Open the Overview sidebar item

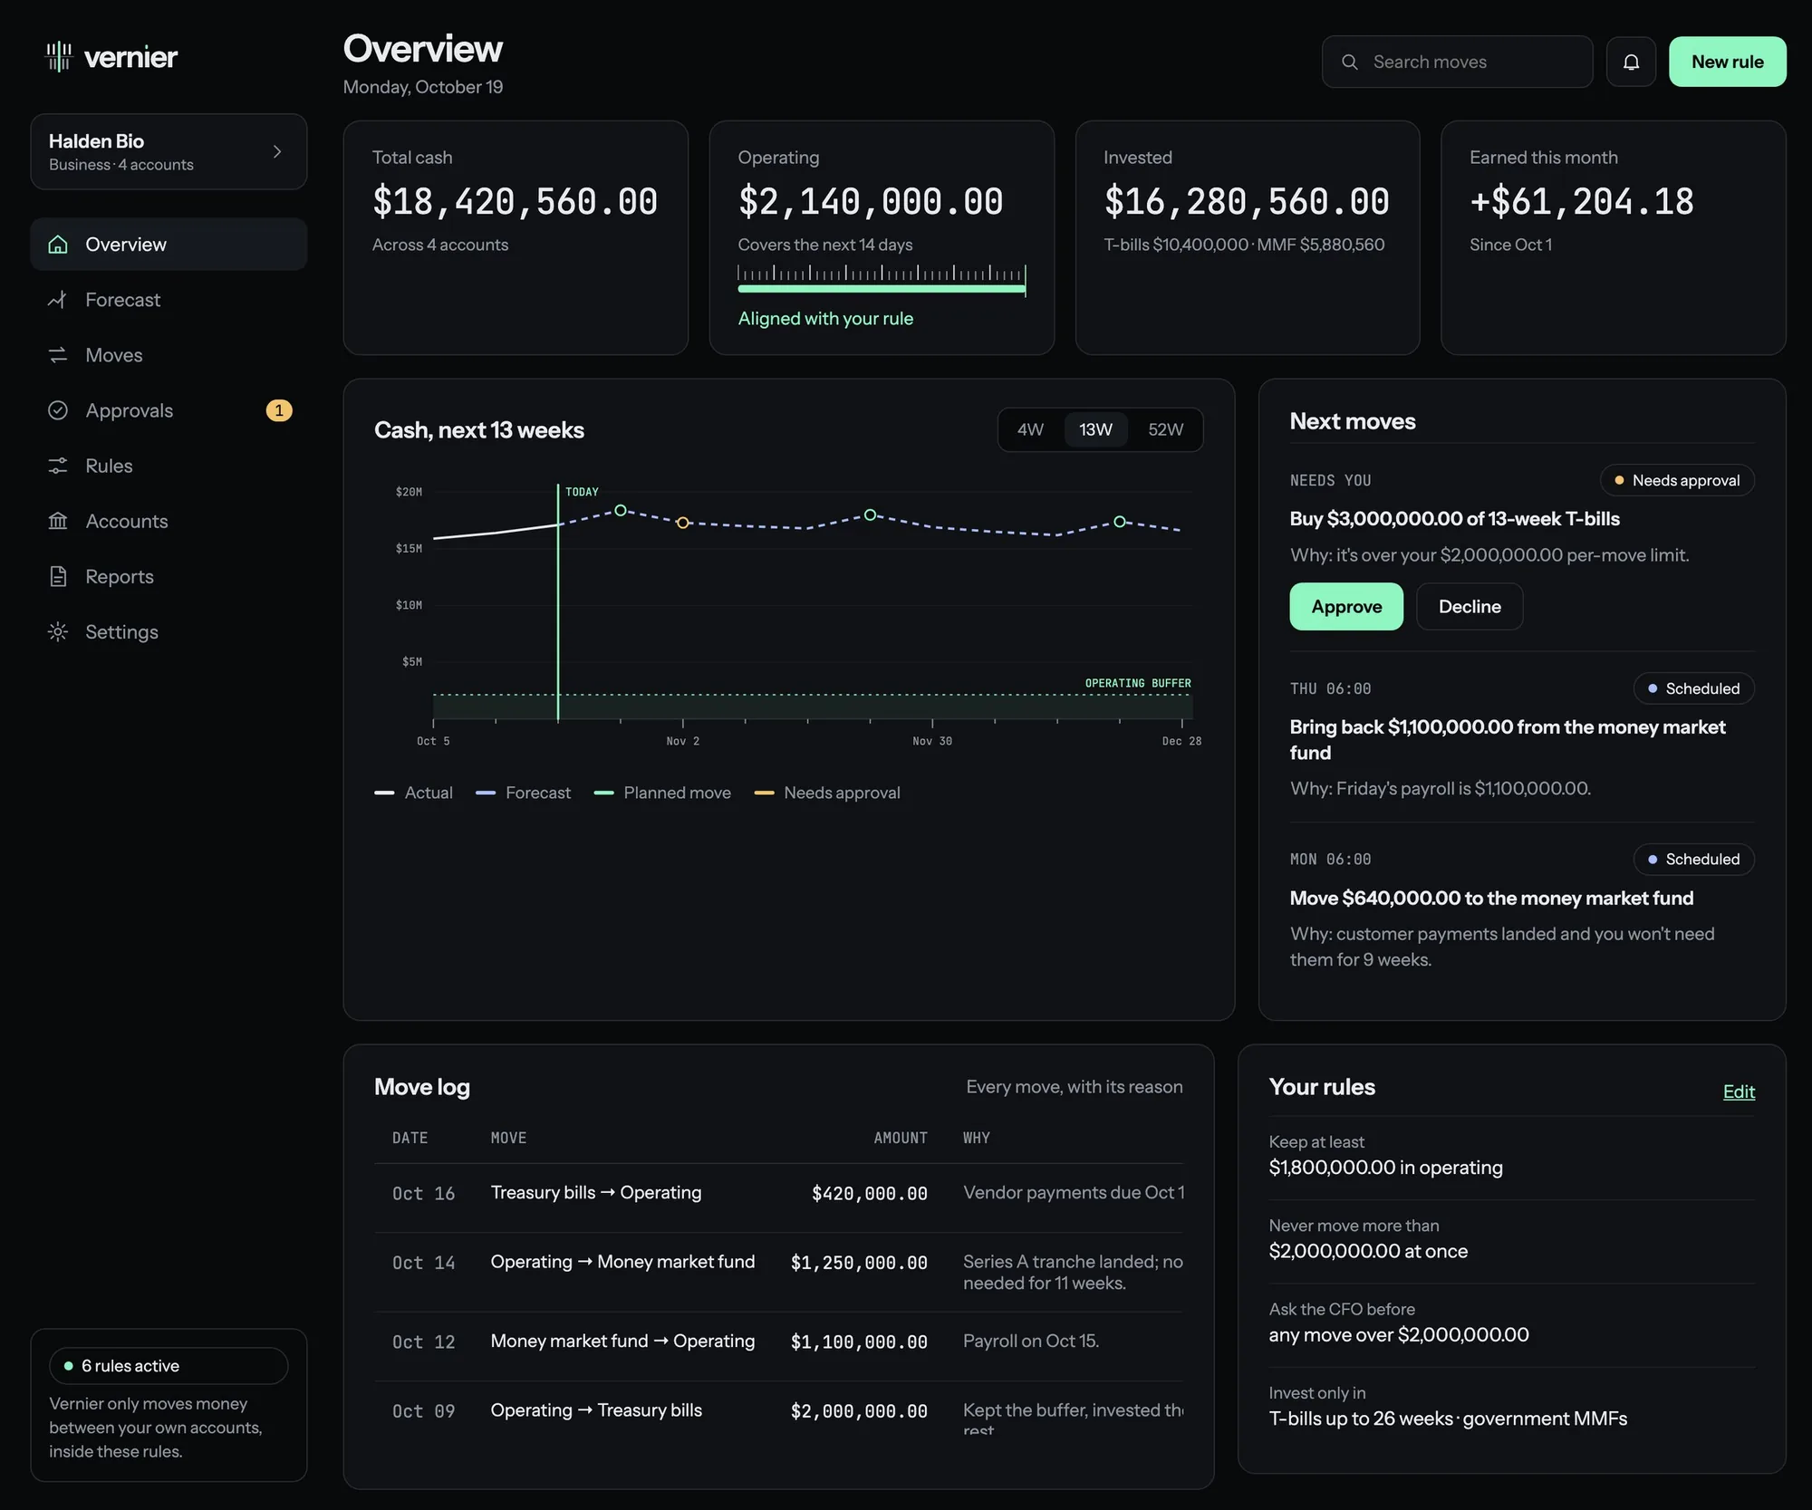(169, 245)
